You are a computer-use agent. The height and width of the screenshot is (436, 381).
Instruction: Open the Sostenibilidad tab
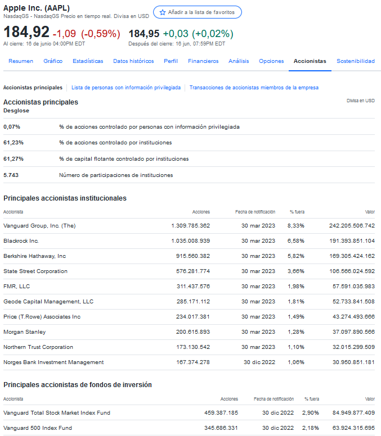[x=356, y=61]
